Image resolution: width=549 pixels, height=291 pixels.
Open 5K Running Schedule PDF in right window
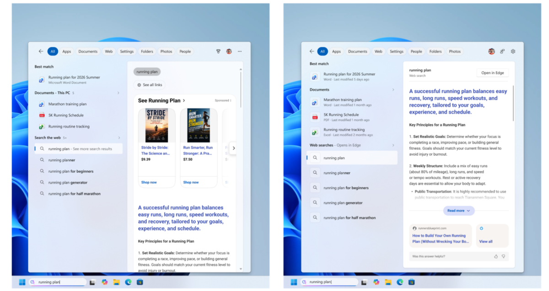point(351,117)
